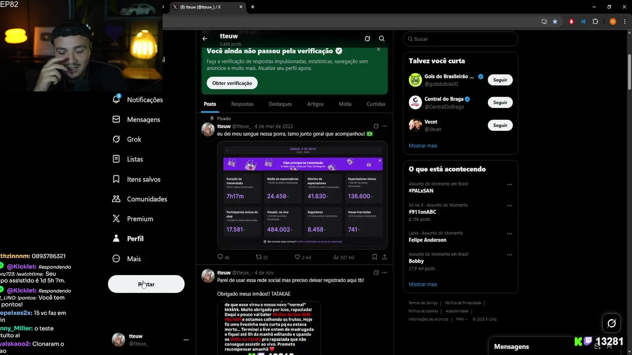Viewport: 632px width, 355px height.
Task: Open Chrome extensions puzzle icon
Action: [x=595, y=22]
